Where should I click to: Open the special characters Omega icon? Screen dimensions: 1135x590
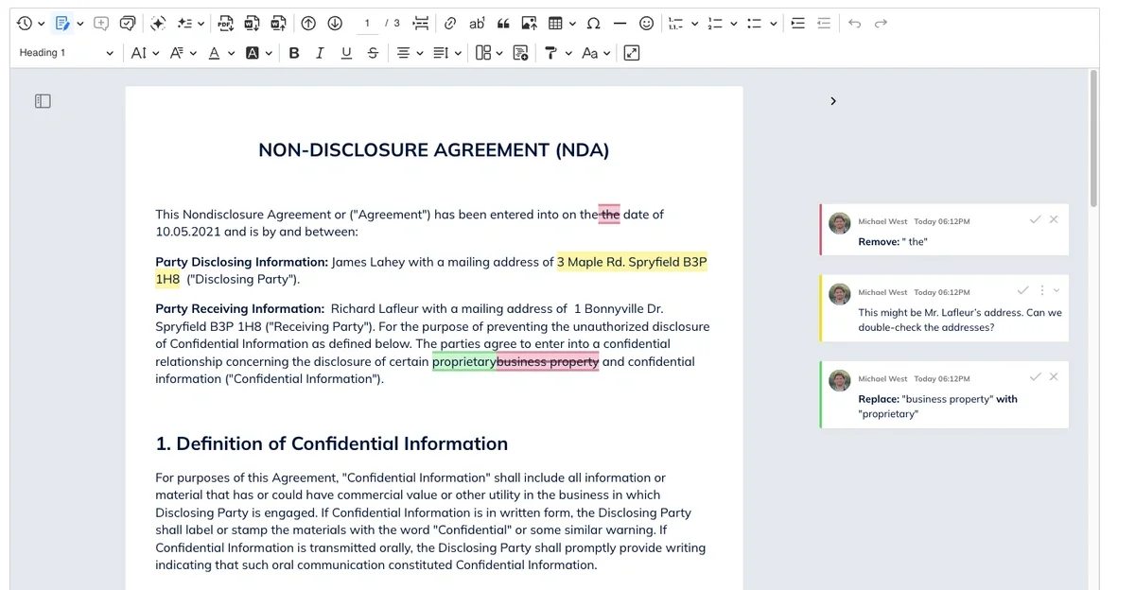[593, 24]
